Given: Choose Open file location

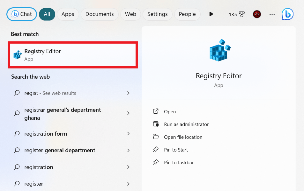Looking at the screenshot, I should pos(183,137).
